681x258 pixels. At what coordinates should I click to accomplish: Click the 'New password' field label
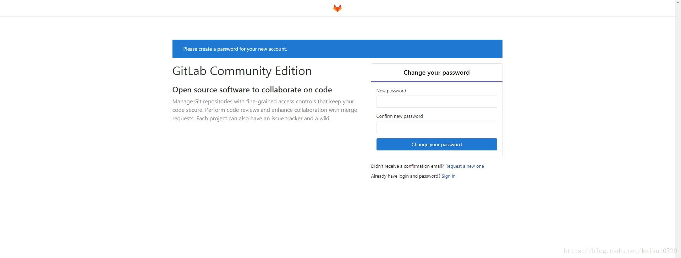391,91
